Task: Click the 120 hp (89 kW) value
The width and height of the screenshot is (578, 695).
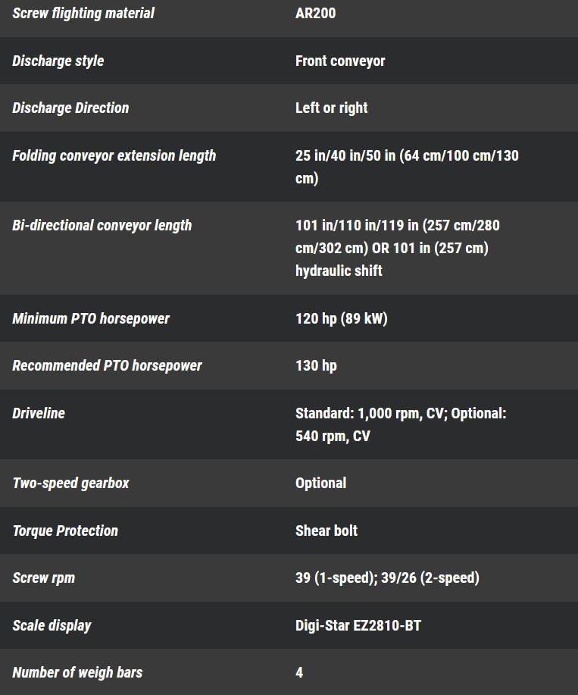Action: [342, 318]
